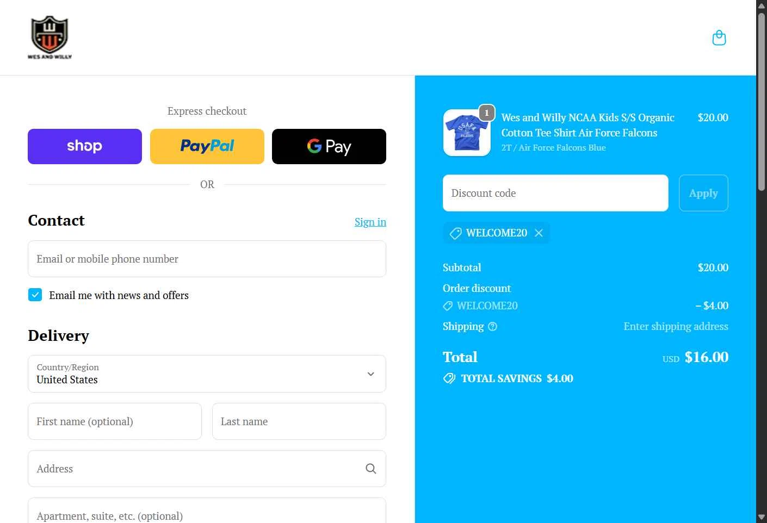Click the TOTAL SAVINGS $4.00 text

[x=517, y=378]
